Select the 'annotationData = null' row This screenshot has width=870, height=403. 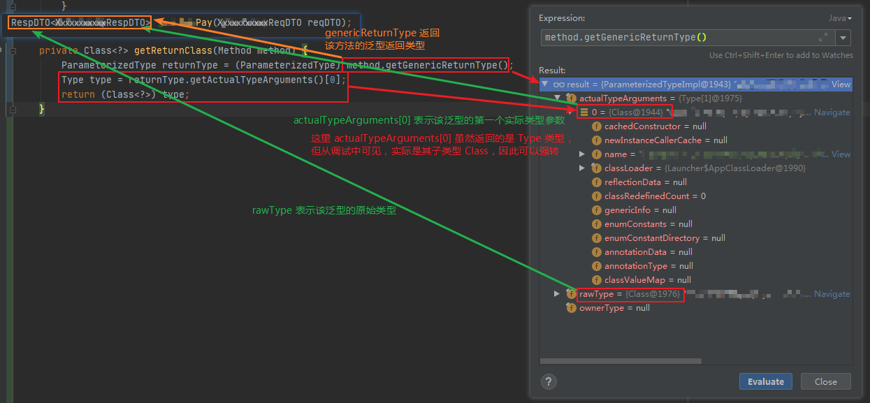pos(696,252)
